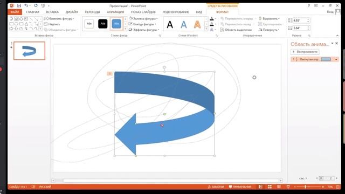Select slide 1 thumbnail
Viewport: 345px width, 194px height.
(29, 51)
